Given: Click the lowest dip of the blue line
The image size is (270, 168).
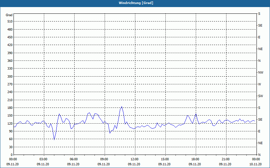Looking at the screenshot, I should (x=54, y=140).
